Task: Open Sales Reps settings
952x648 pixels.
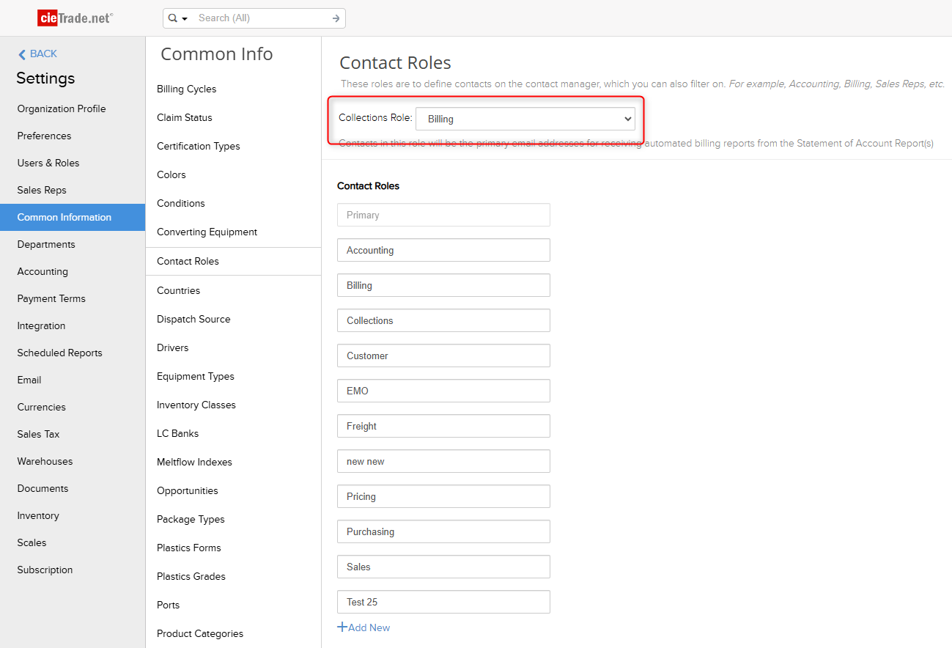Action: [x=42, y=190]
